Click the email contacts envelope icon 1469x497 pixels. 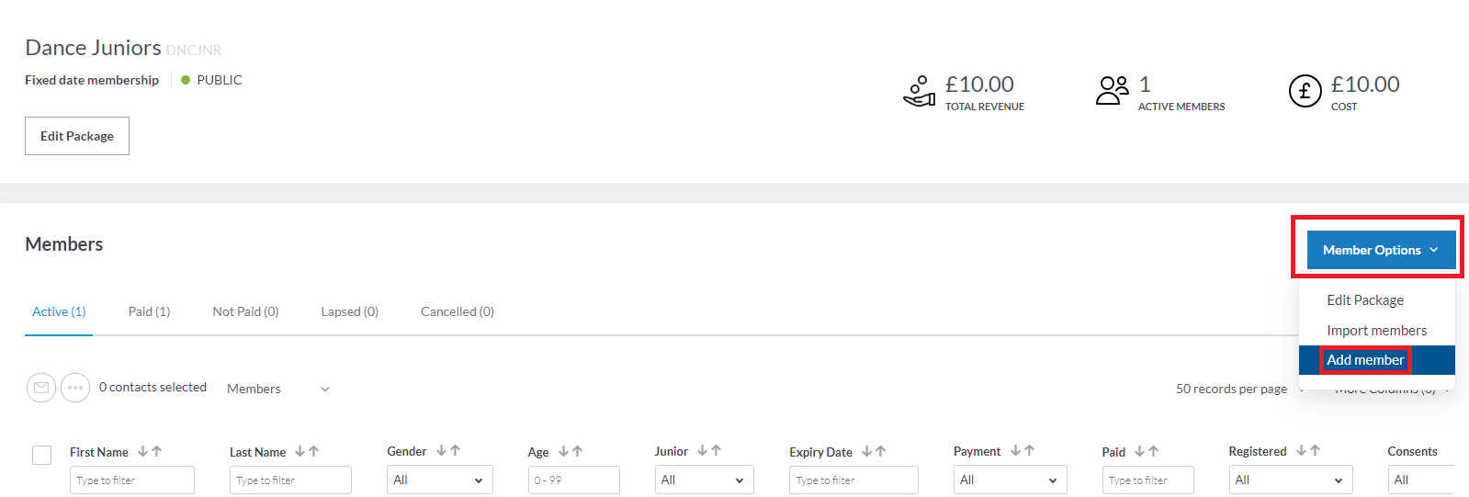[x=41, y=388]
